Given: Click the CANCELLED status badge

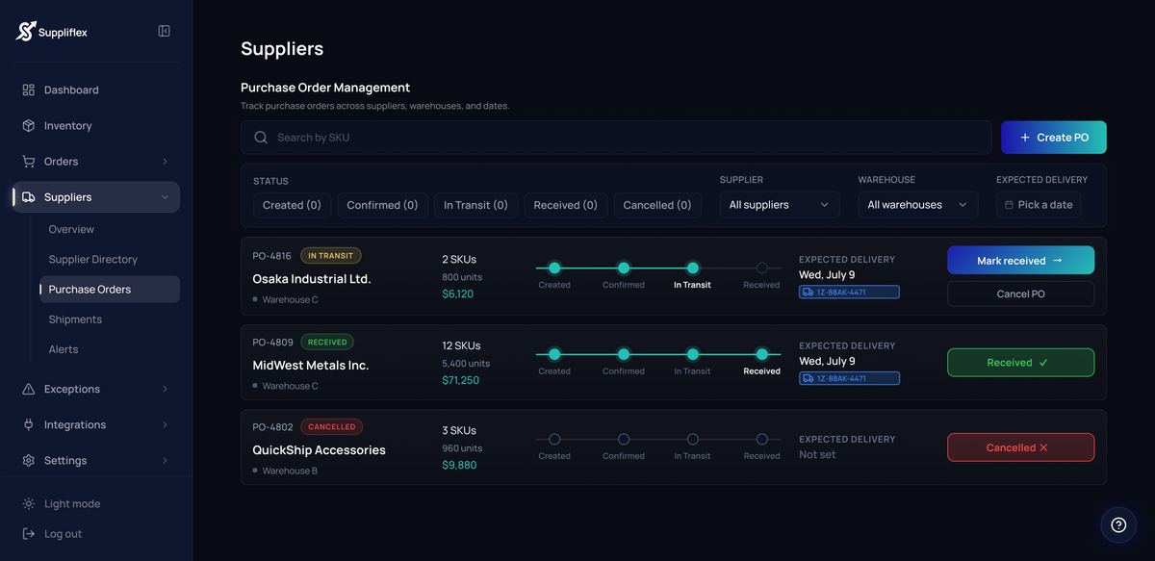Looking at the screenshot, I should 332,426.
